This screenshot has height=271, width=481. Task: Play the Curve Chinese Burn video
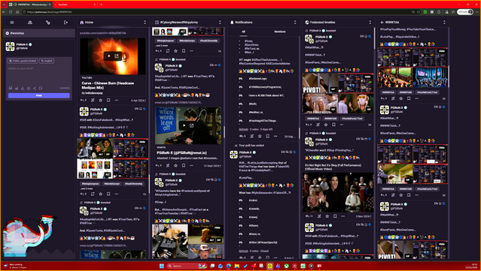click(x=109, y=56)
